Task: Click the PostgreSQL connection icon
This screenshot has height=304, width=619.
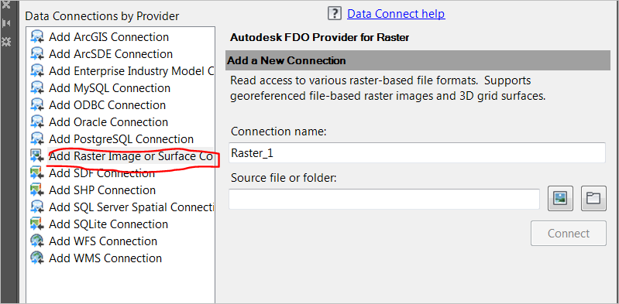Action: 37,138
